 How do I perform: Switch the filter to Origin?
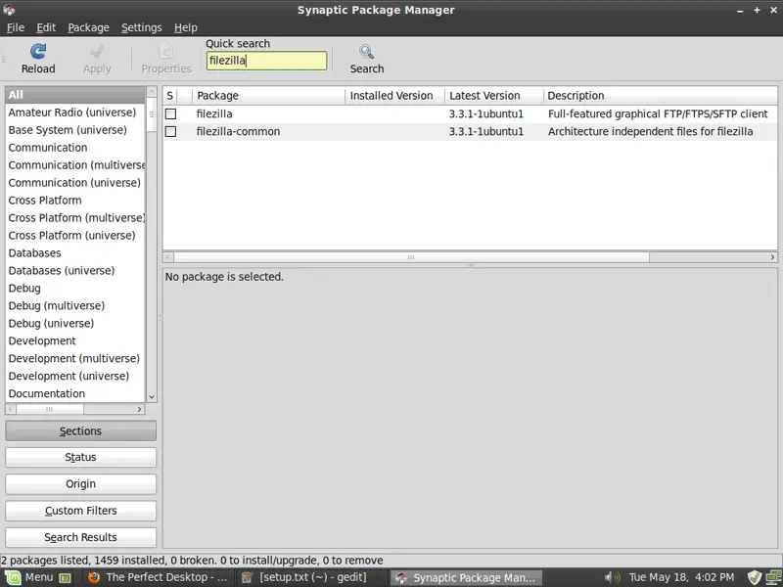80,483
